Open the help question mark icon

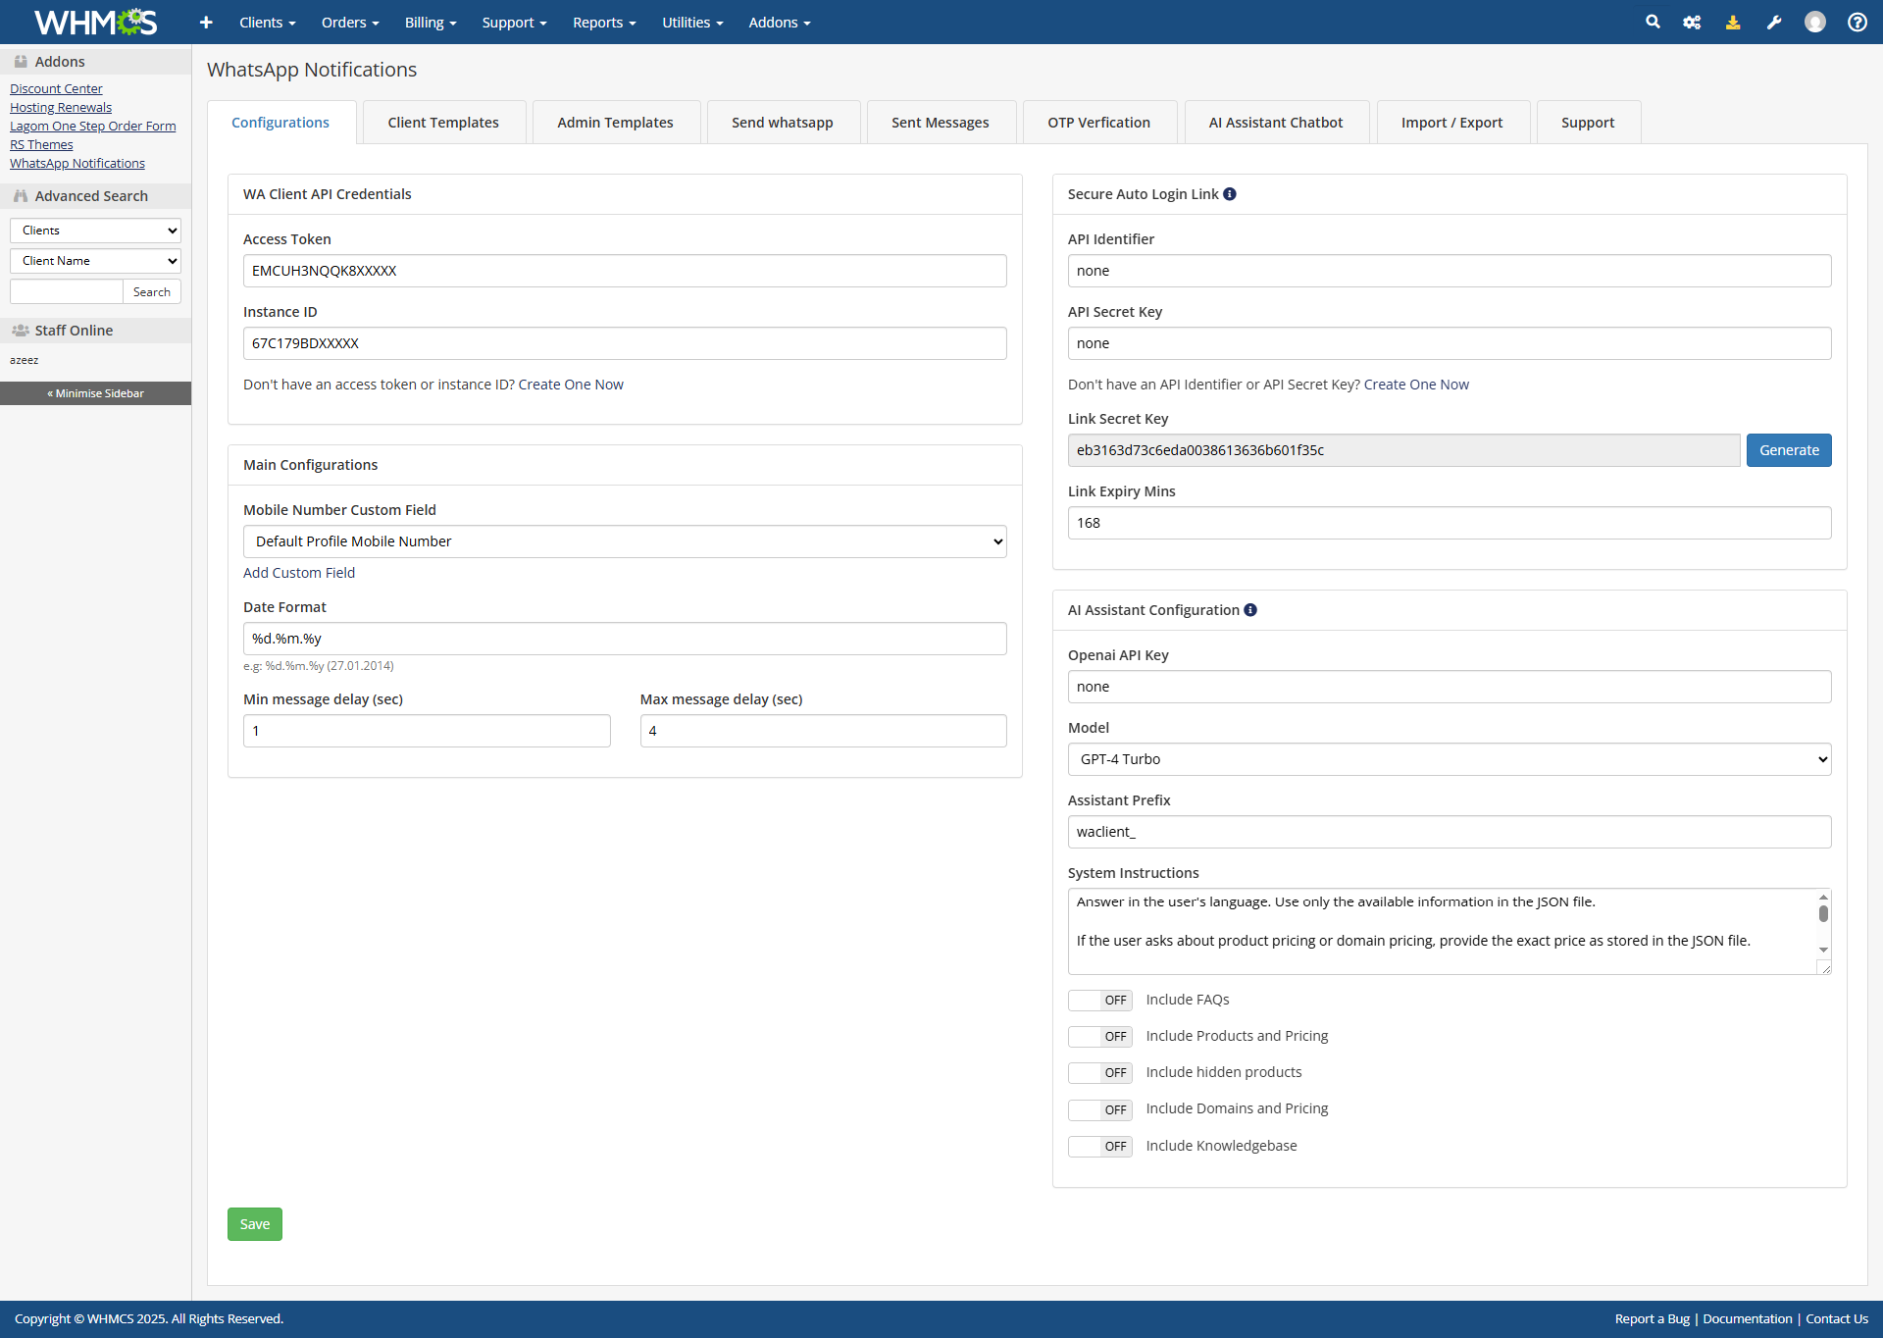point(1857,22)
